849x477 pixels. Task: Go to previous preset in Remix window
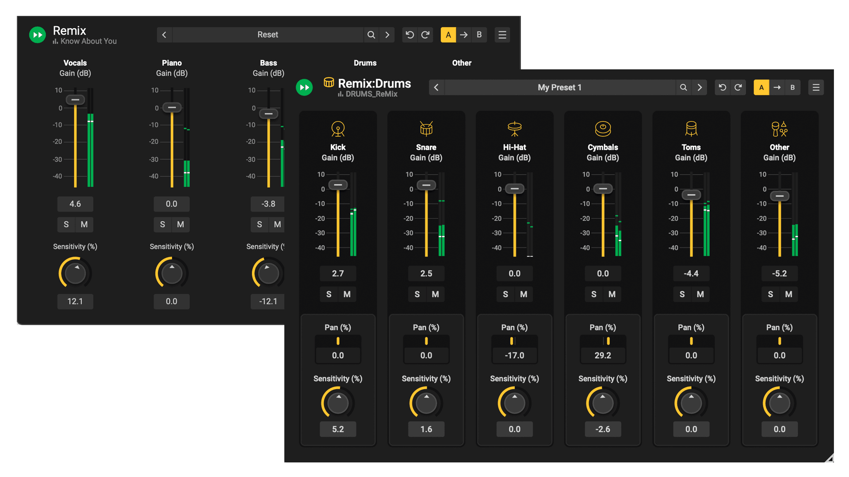point(164,35)
